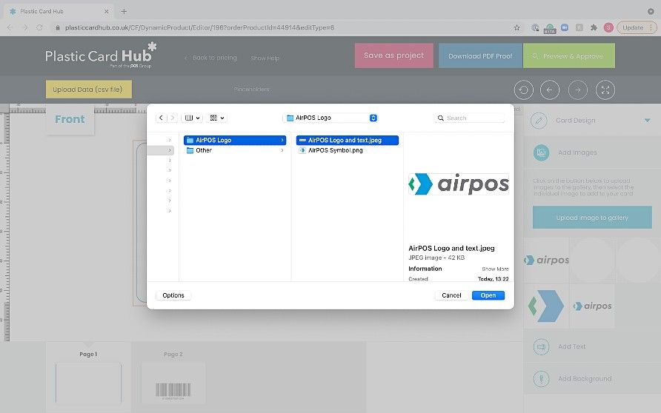This screenshot has height=413, width=661.
Task: Click the BETA extension icon
Action: (550, 28)
